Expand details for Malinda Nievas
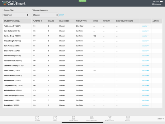Image resolution: width=165 pixels, height=124 pixels. pyautogui.click(x=145, y=90)
